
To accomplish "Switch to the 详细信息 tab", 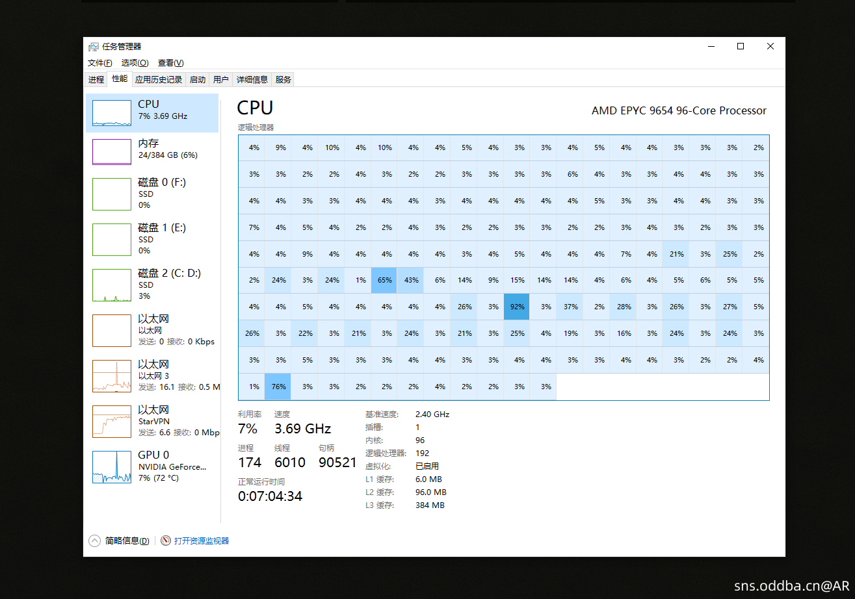I will tap(252, 79).
